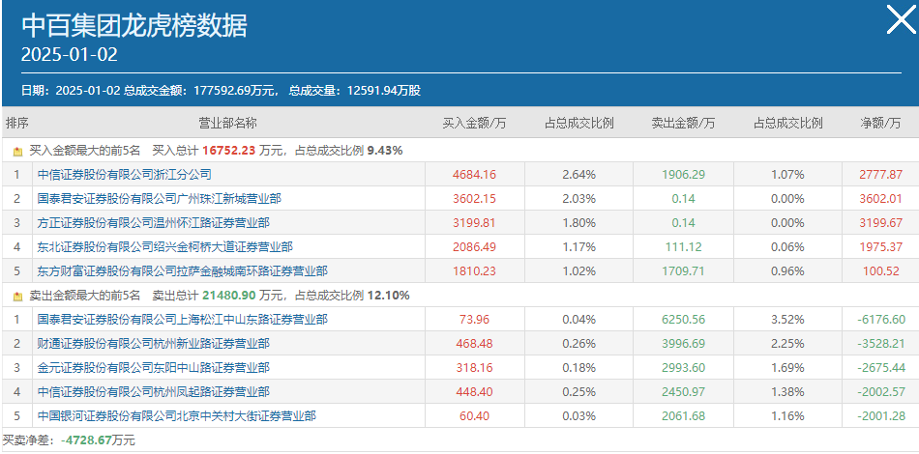Select the net amount -3528.21

[880, 344]
